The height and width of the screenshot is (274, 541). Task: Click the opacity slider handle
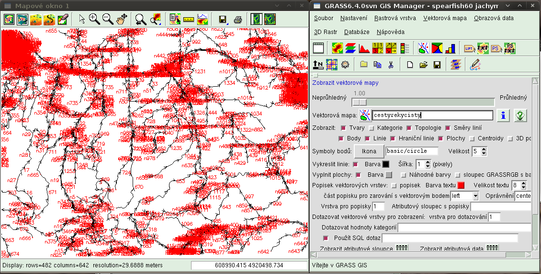pos(359,102)
